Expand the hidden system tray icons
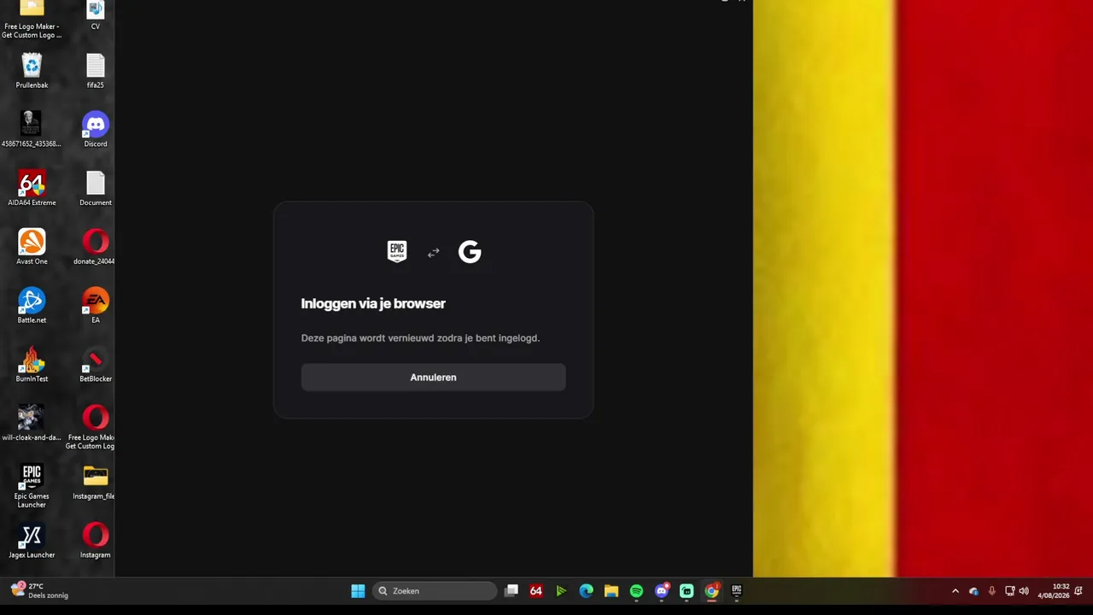Viewport: 1093px width, 615px height. click(x=956, y=591)
